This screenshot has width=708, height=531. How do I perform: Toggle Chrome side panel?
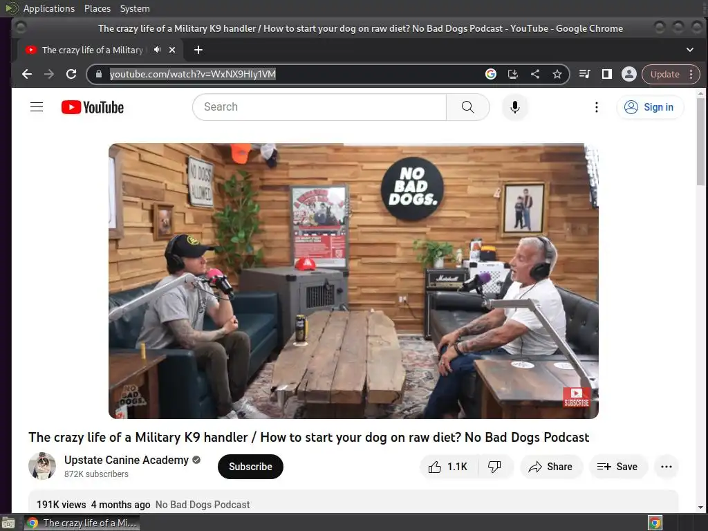[607, 74]
